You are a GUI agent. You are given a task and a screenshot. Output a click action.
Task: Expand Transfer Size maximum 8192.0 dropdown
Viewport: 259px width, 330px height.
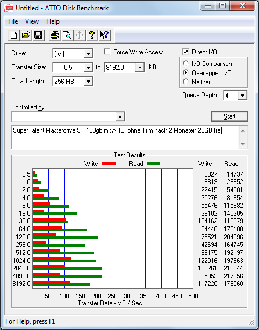[x=140, y=68]
